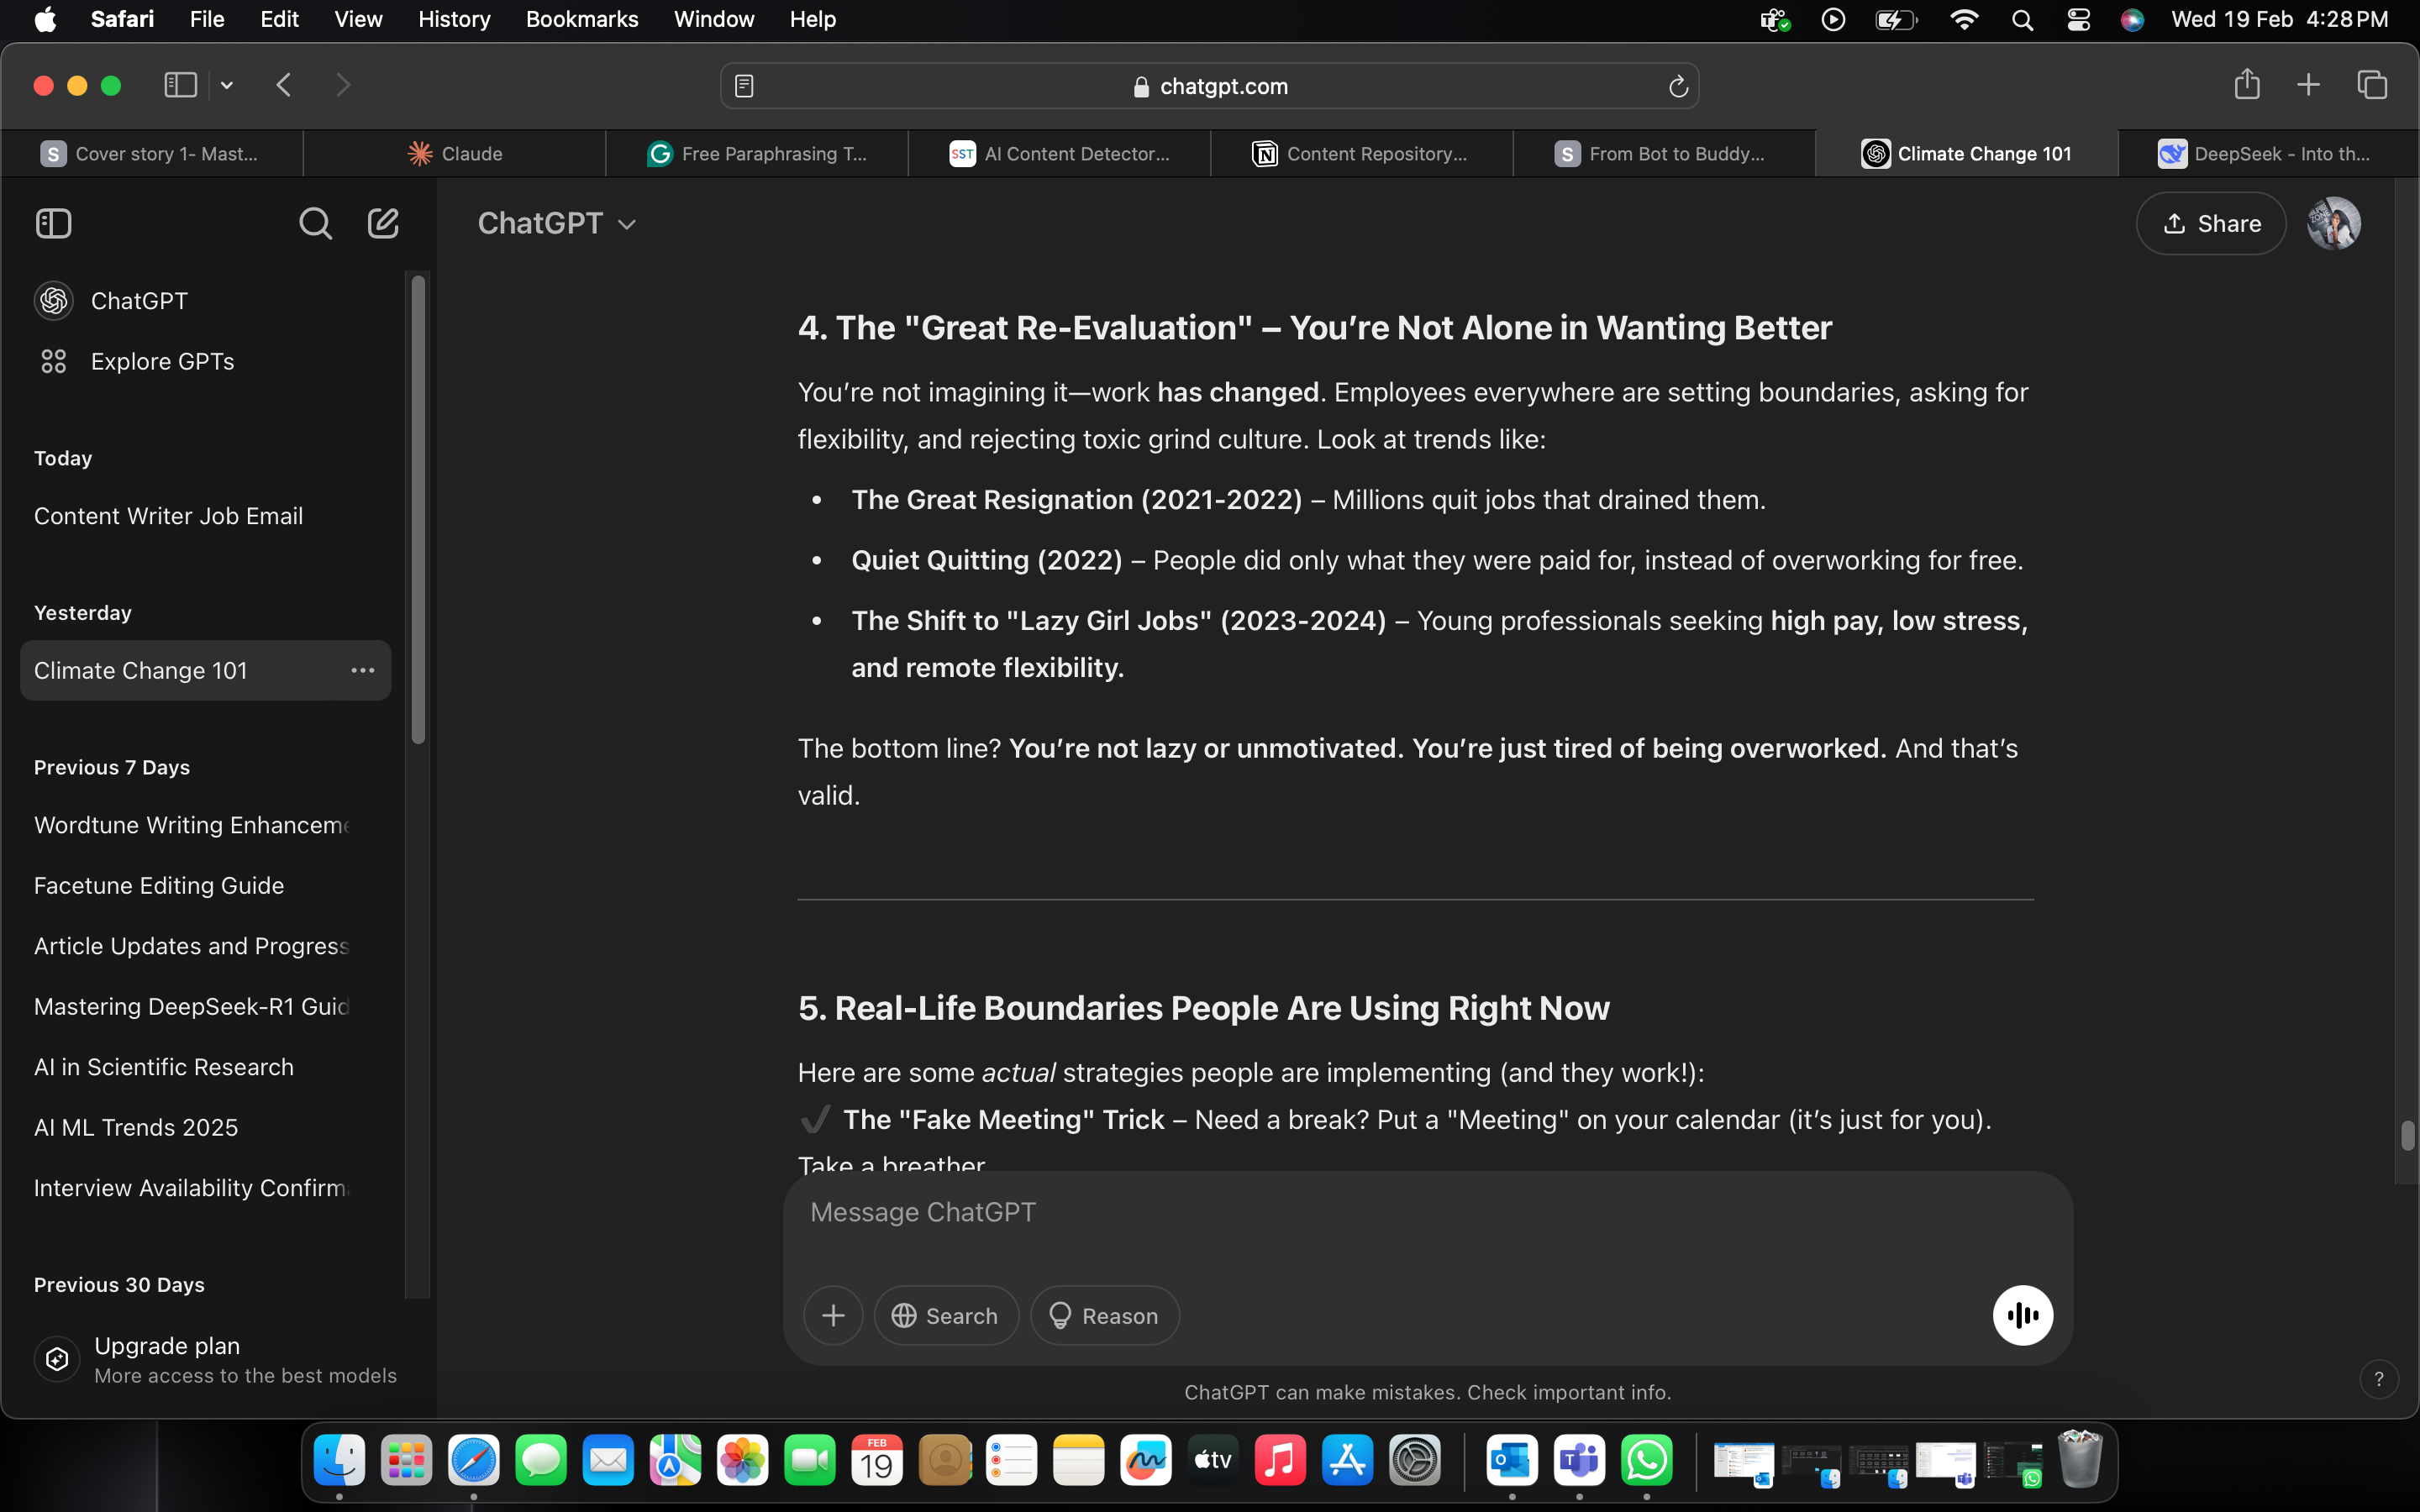The height and width of the screenshot is (1512, 2420).
Task: Open the user profile avatar
Action: (x=2333, y=223)
